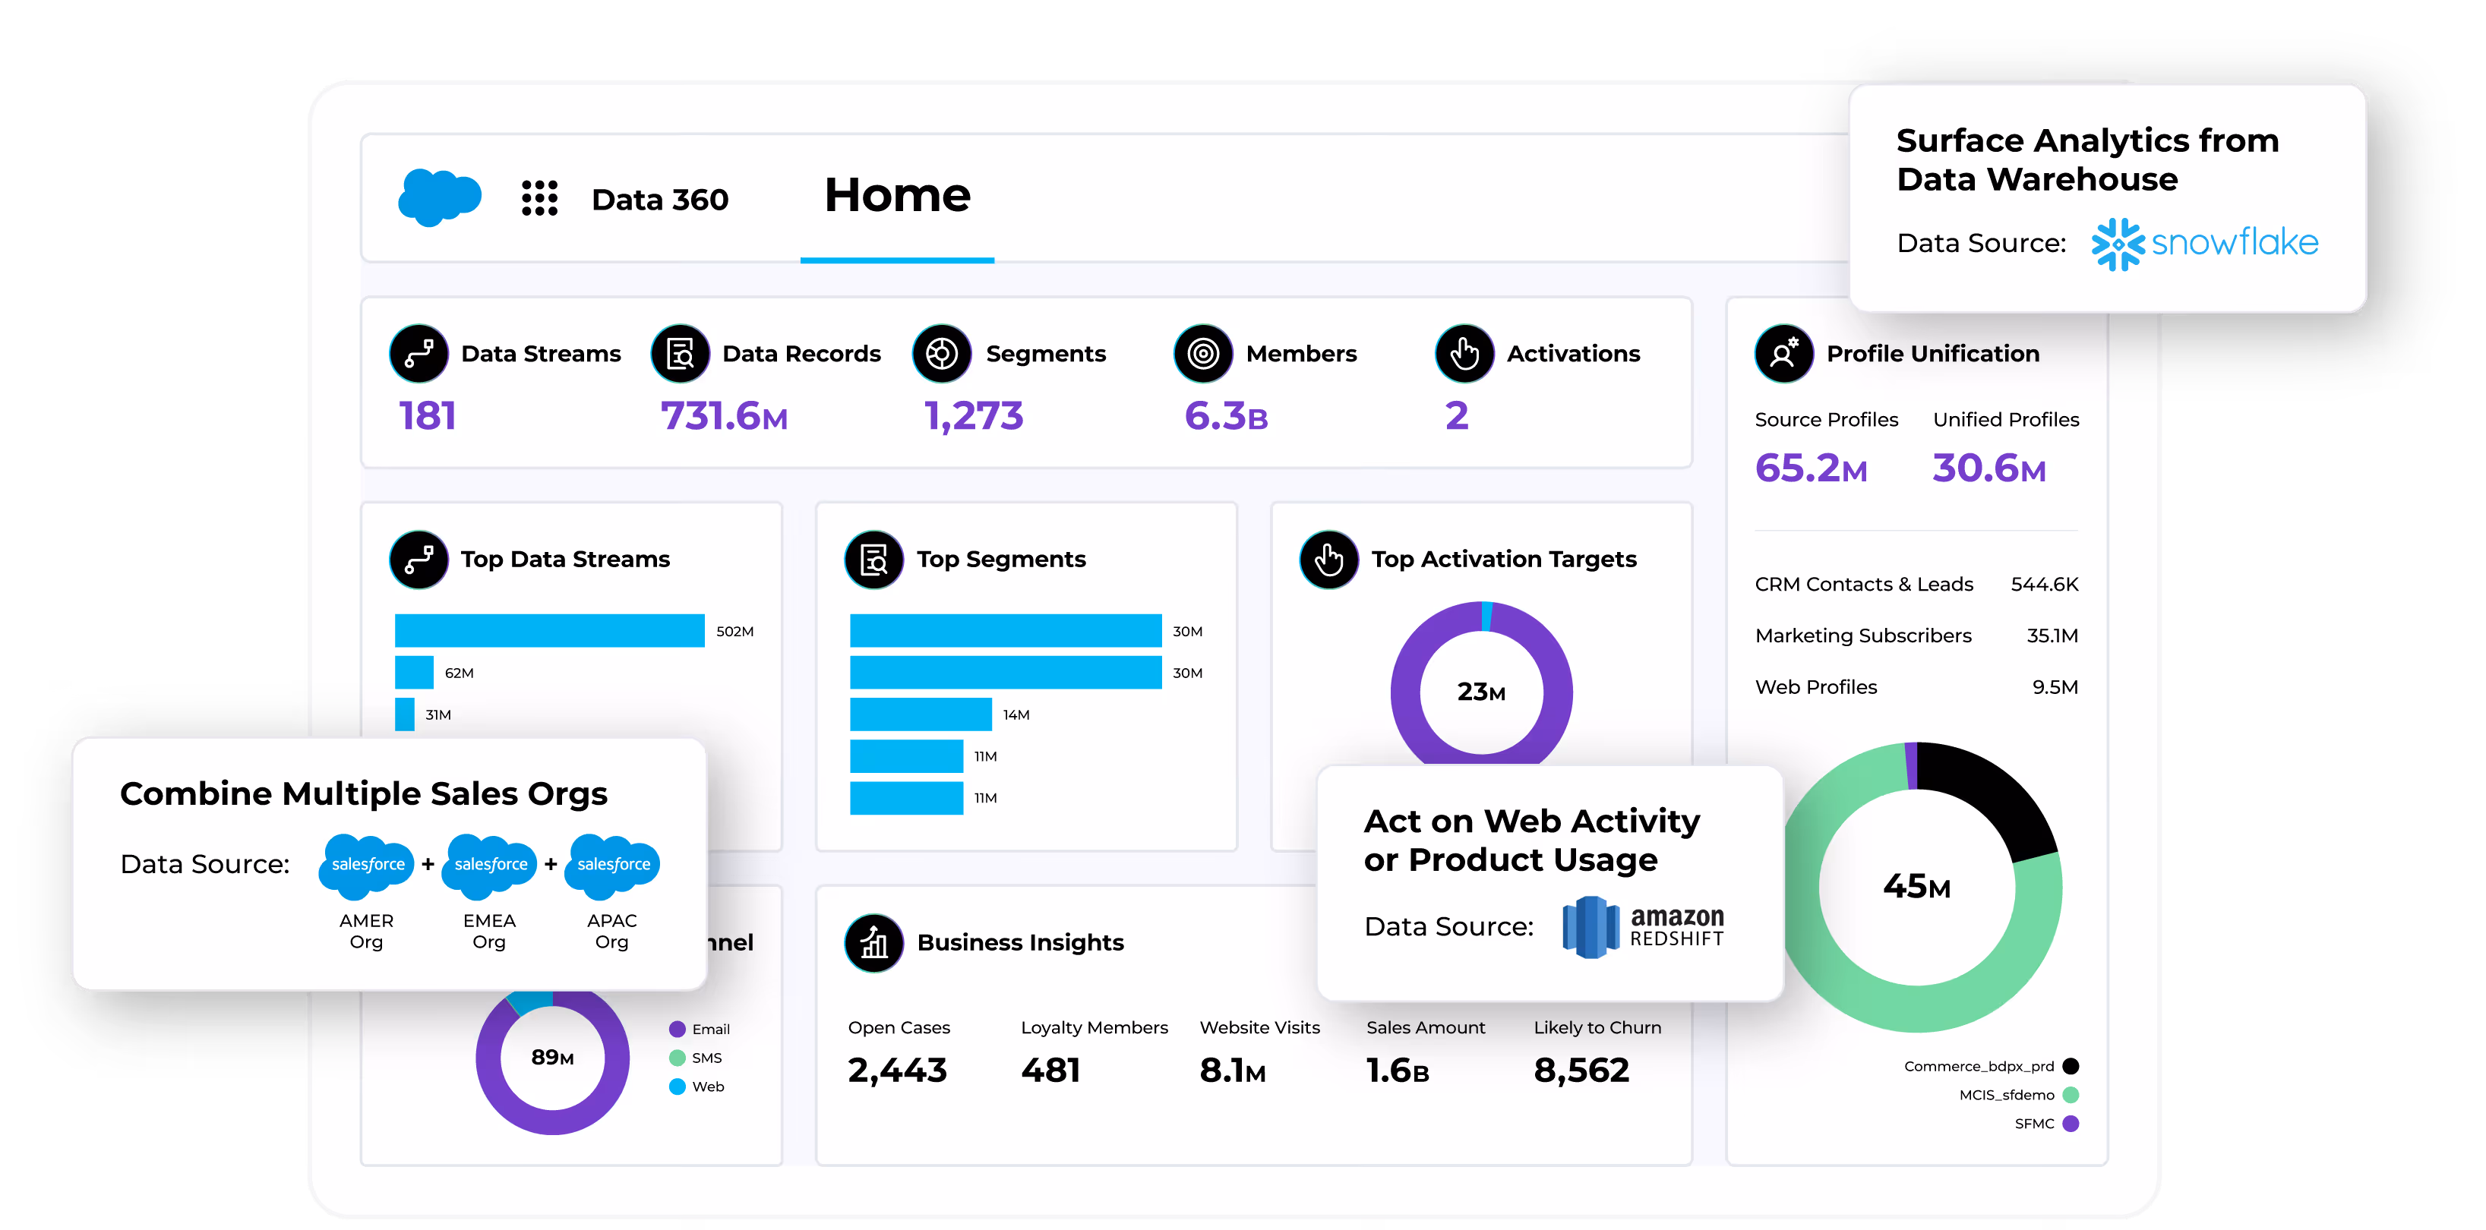Image resolution: width=2486 pixels, height=1230 pixels.
Task: Click the Top Segments icon
Action: [x=874, y=560]
